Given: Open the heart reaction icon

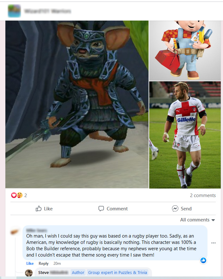Looking at the screenshot, I should click(14, 195).
